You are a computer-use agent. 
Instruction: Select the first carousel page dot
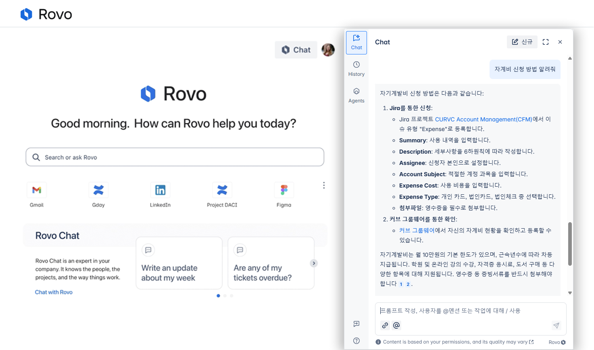point(218,296)
